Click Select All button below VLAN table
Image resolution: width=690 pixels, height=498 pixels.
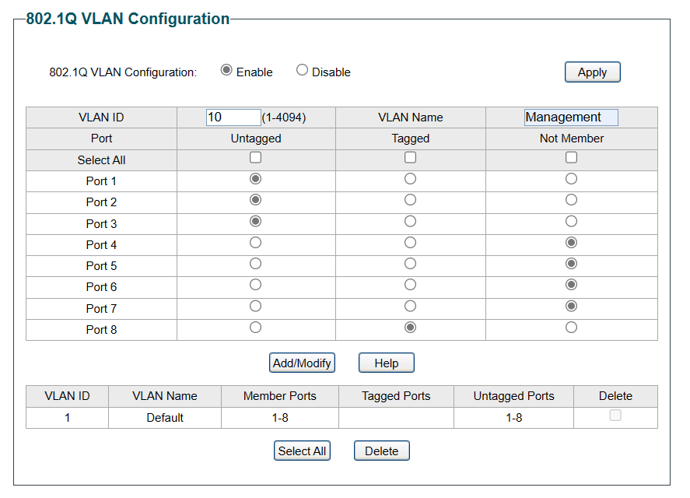pyautogui.click(x=302, y=451)
